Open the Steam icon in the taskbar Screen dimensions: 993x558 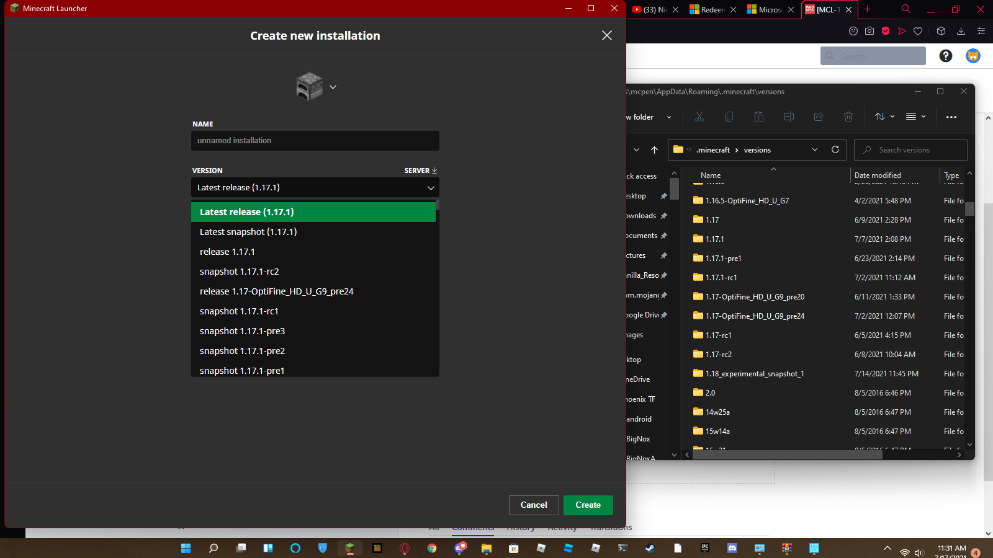tap(650, 548)
